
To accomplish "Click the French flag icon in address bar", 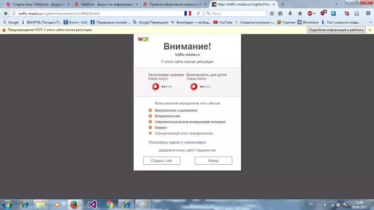I will coord(188,14).
